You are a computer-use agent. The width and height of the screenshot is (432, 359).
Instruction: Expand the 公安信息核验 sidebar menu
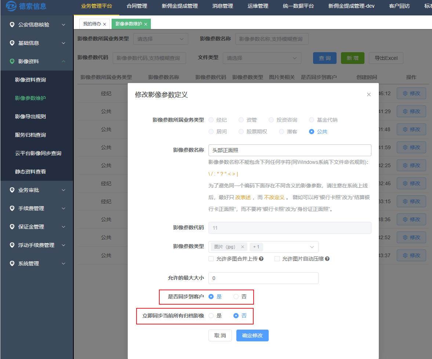(x=63, y=25)
